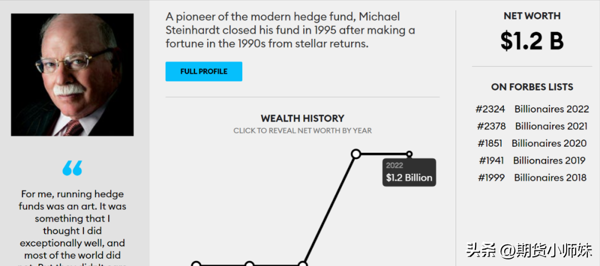Screen dimensions: 600x266
Task: Click the FULL PROFILE button
Action: pyautogui.click(x=203, y=72)
